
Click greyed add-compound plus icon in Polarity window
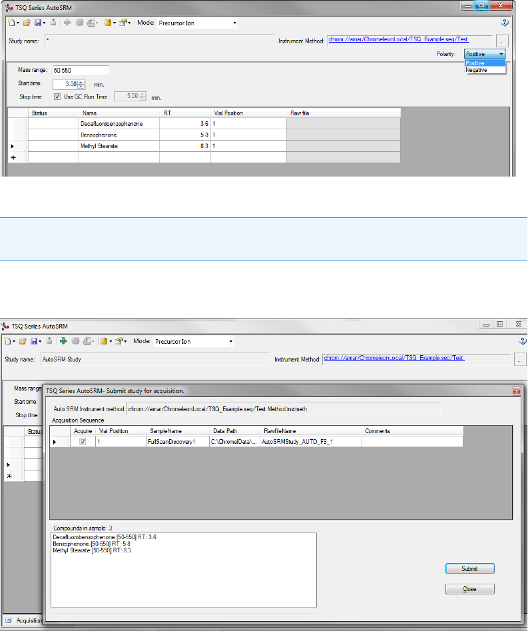pos(67,23)
